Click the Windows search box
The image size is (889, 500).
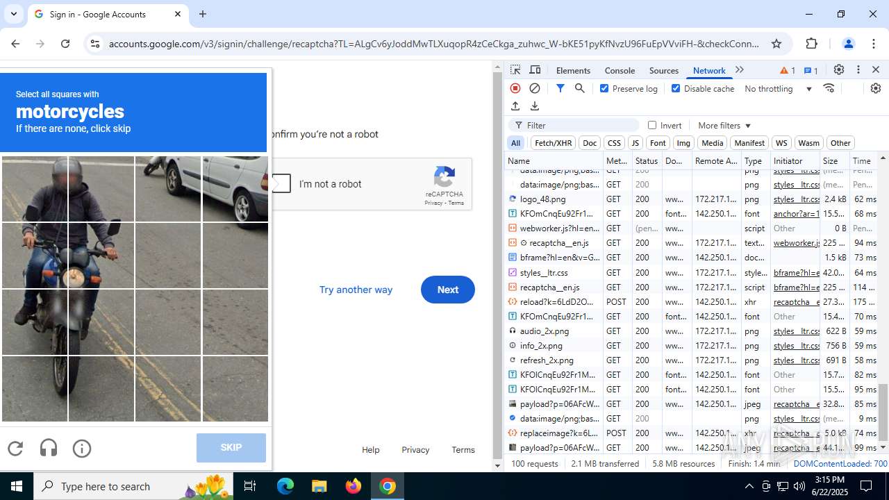[132, 486]
